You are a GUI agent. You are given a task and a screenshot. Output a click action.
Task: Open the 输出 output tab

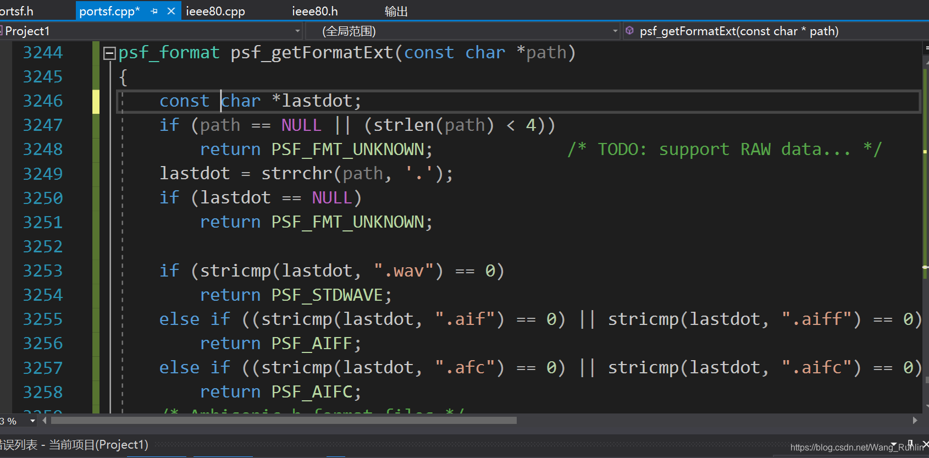click(x=396, y=11)
